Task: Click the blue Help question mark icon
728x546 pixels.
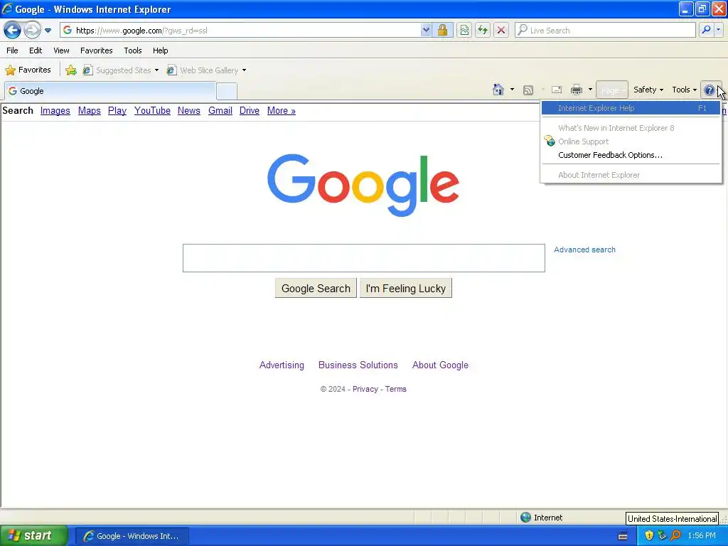Action: point(710,90)
